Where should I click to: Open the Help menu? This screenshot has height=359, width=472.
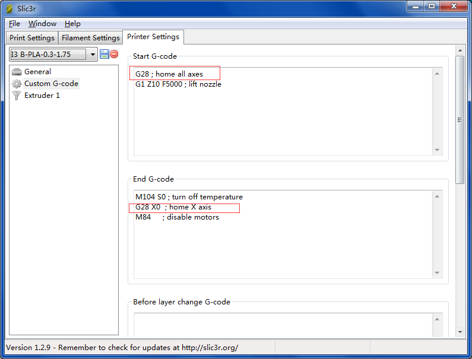[72, 24]
